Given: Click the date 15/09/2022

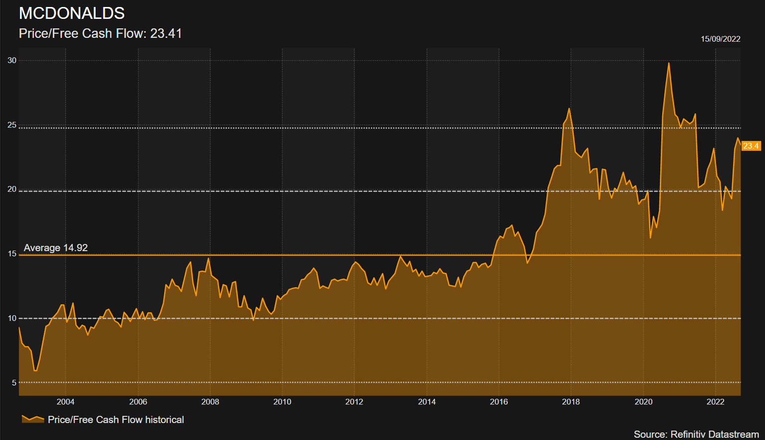Looking at the screenshot, I should (720, 39).
